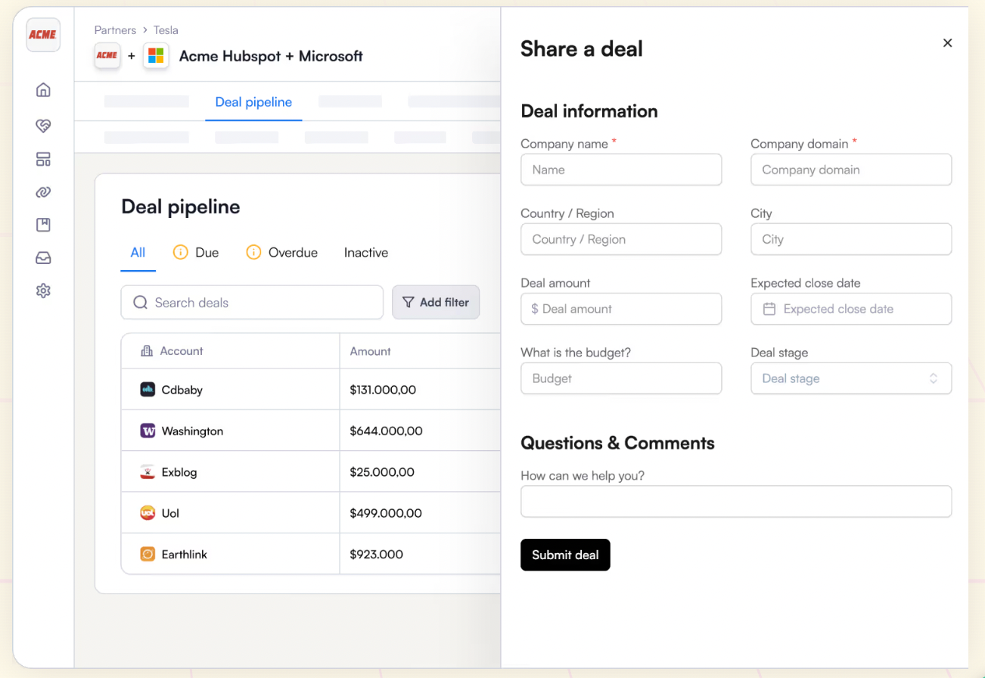The image size is (985, 678).
Task: Focus the Company name input field
Action: tap(621, 169)
